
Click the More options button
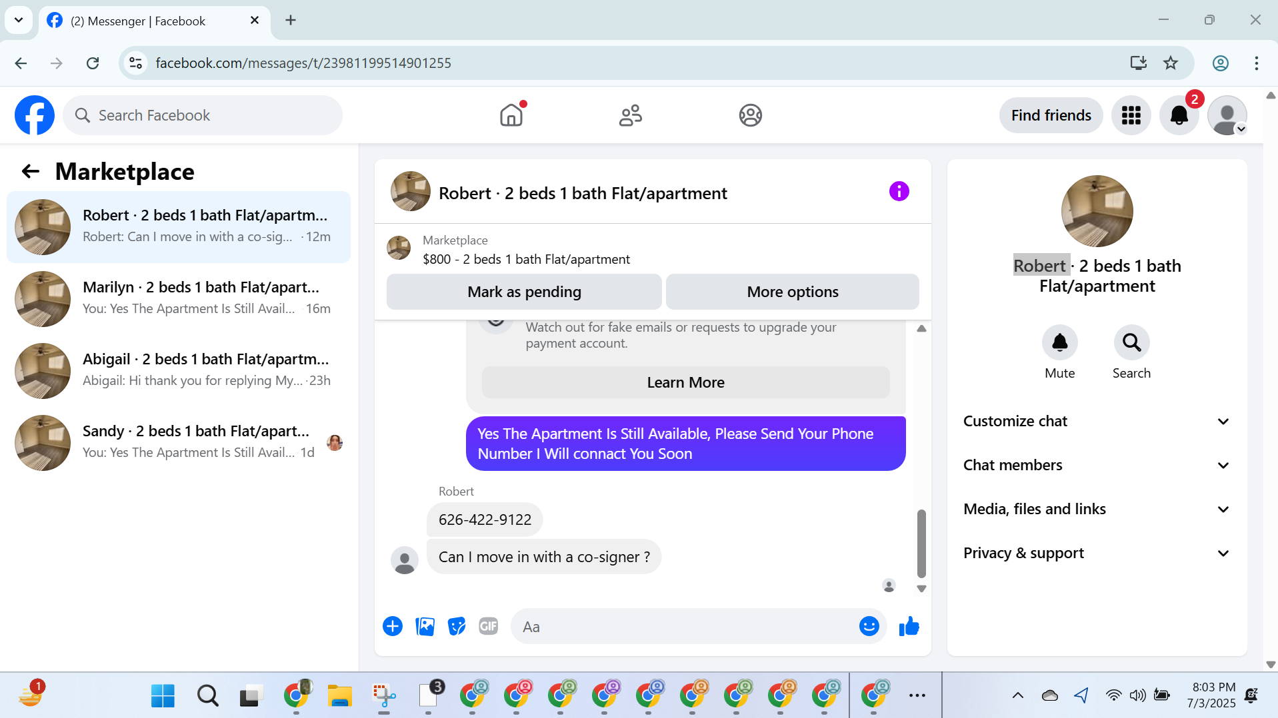pyautogui.click(x=792, y=292)
